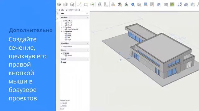This screenshot has width=199, height=111.
Task: Collapse the Sections tree group
Action: (62, 27)
